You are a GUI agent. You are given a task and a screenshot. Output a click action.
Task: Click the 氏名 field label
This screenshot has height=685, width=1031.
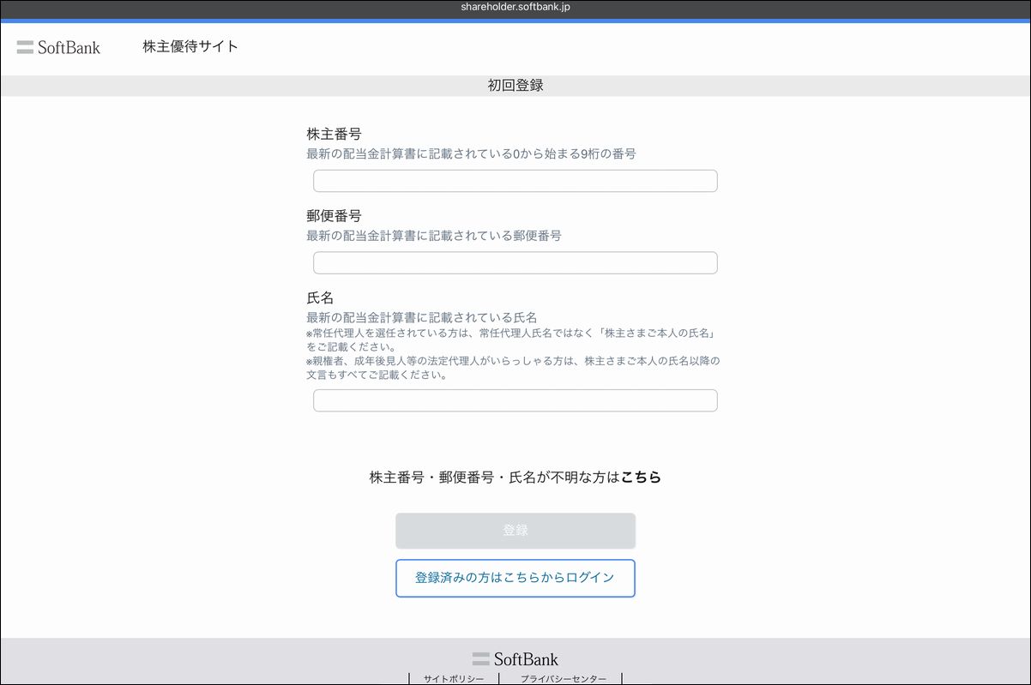click(x=320, y=298)
